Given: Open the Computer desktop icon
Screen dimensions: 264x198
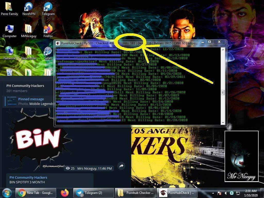Looking at the screenshot, I should click(x=10, y=31).
